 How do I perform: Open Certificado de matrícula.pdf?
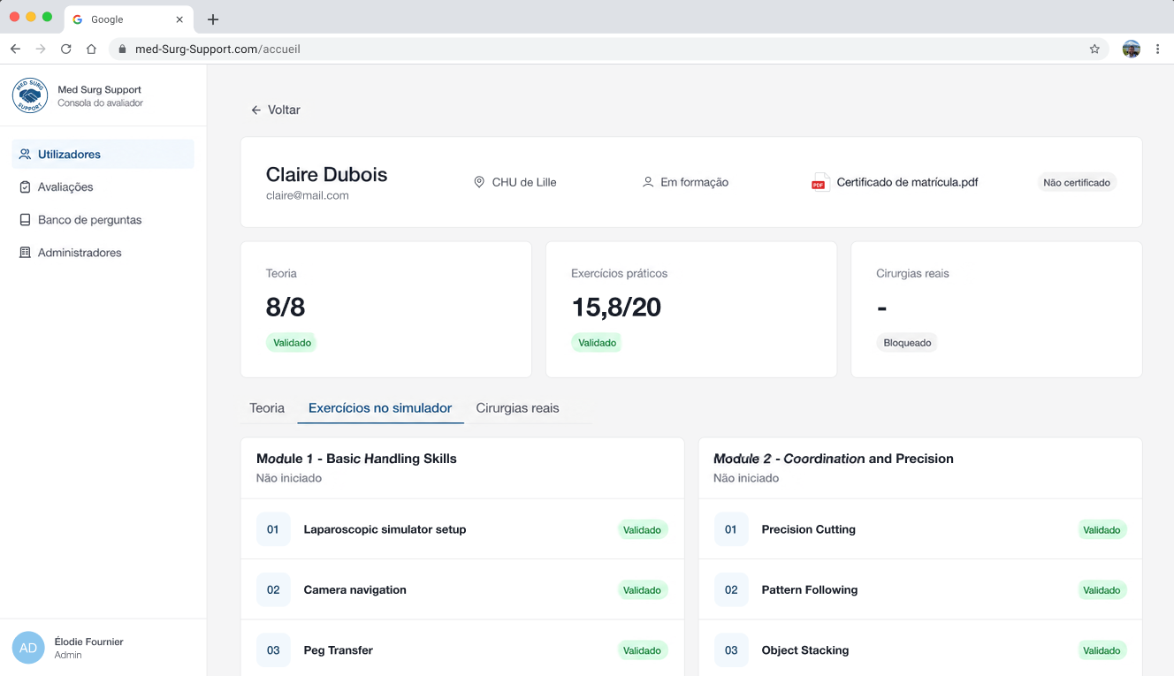tap(907, 182)
